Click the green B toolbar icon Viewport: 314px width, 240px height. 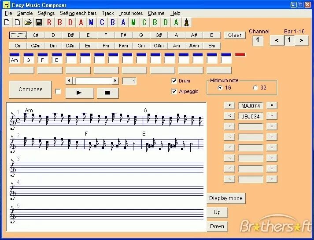155,22
